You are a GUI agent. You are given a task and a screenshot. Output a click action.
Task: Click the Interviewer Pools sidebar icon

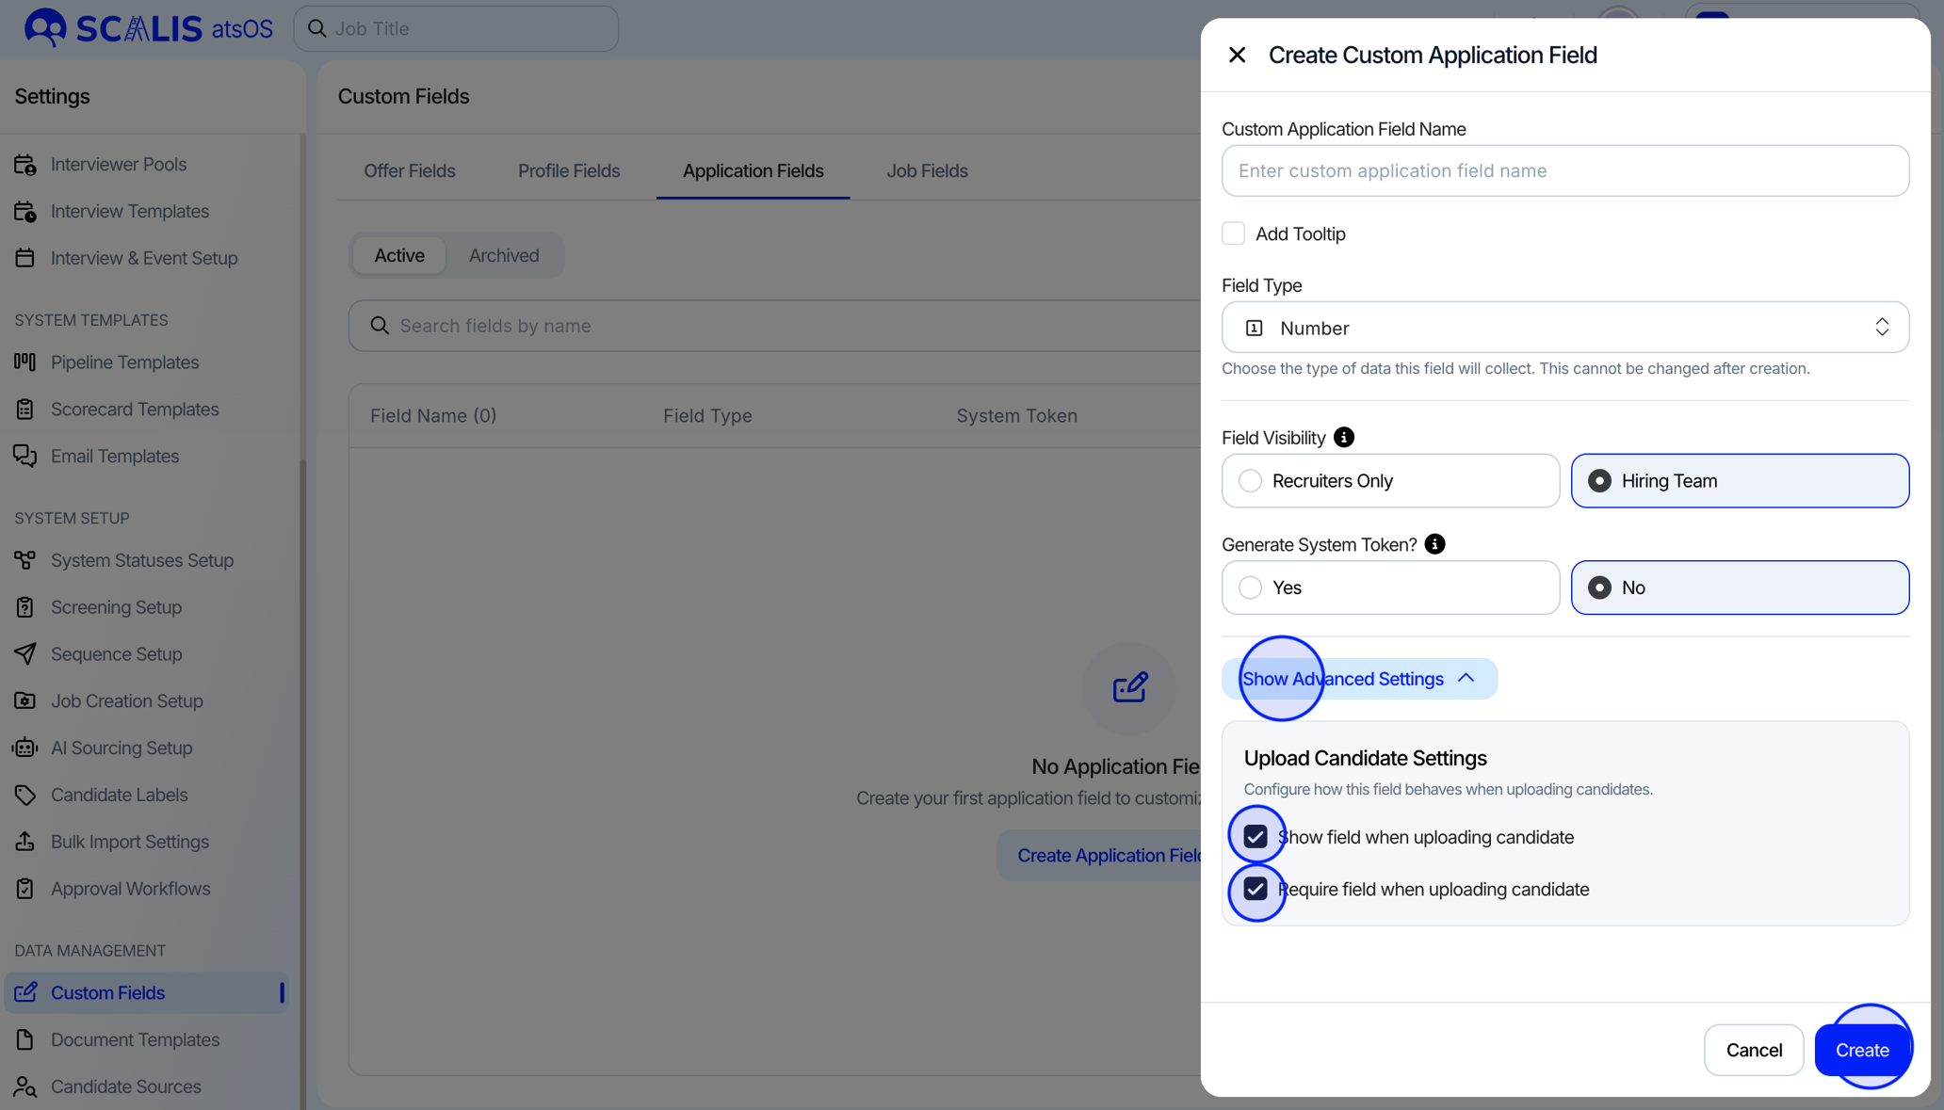[x=25, y=165]
